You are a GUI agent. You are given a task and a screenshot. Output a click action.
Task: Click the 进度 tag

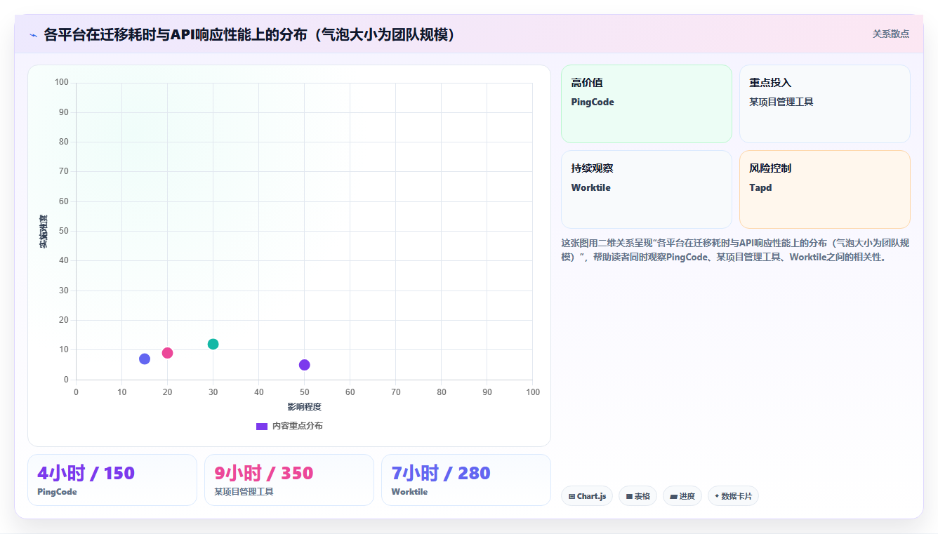[x=682, y=496]
